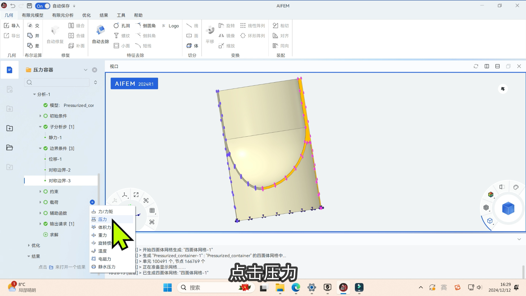526x296 pixels.
Task: Expand the 约束 (Constraints) tree node
Action: click(x=41, y=191)
